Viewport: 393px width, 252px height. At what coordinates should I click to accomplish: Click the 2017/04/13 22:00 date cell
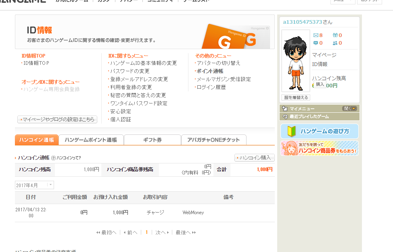[x=31, y=213]
